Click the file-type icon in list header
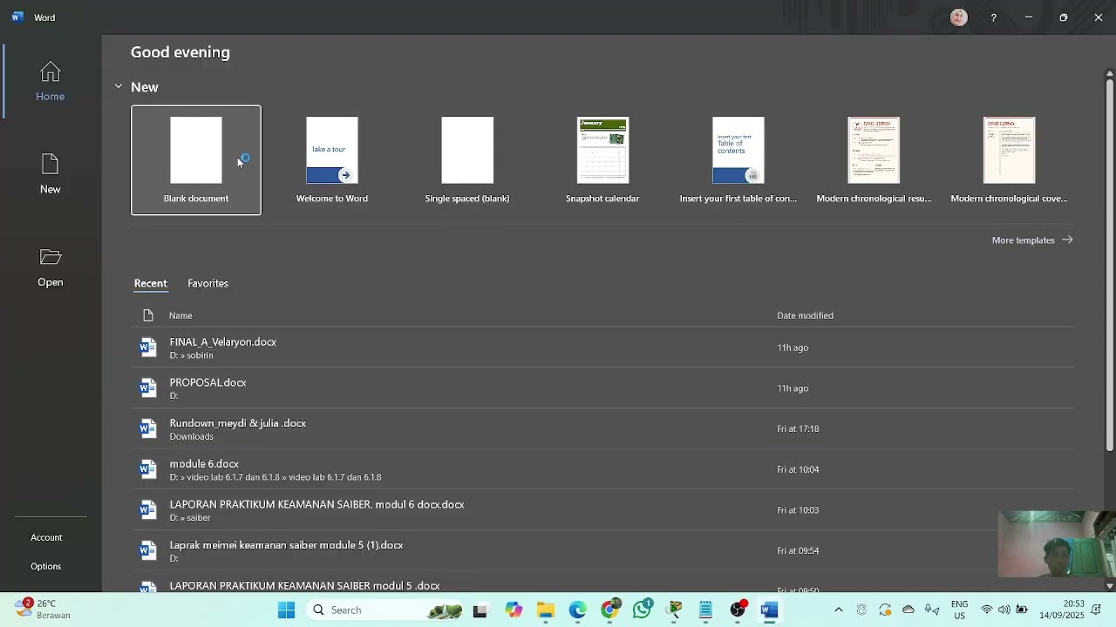 coord(148,315)
